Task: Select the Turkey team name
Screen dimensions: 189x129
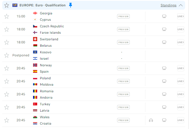Action: [45, 104]
